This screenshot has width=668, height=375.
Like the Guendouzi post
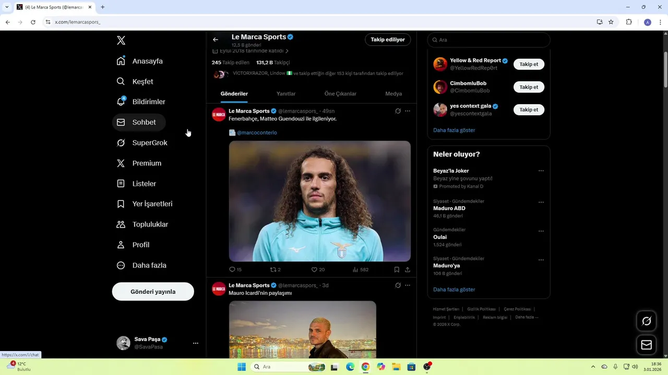[x=318, y=270]
